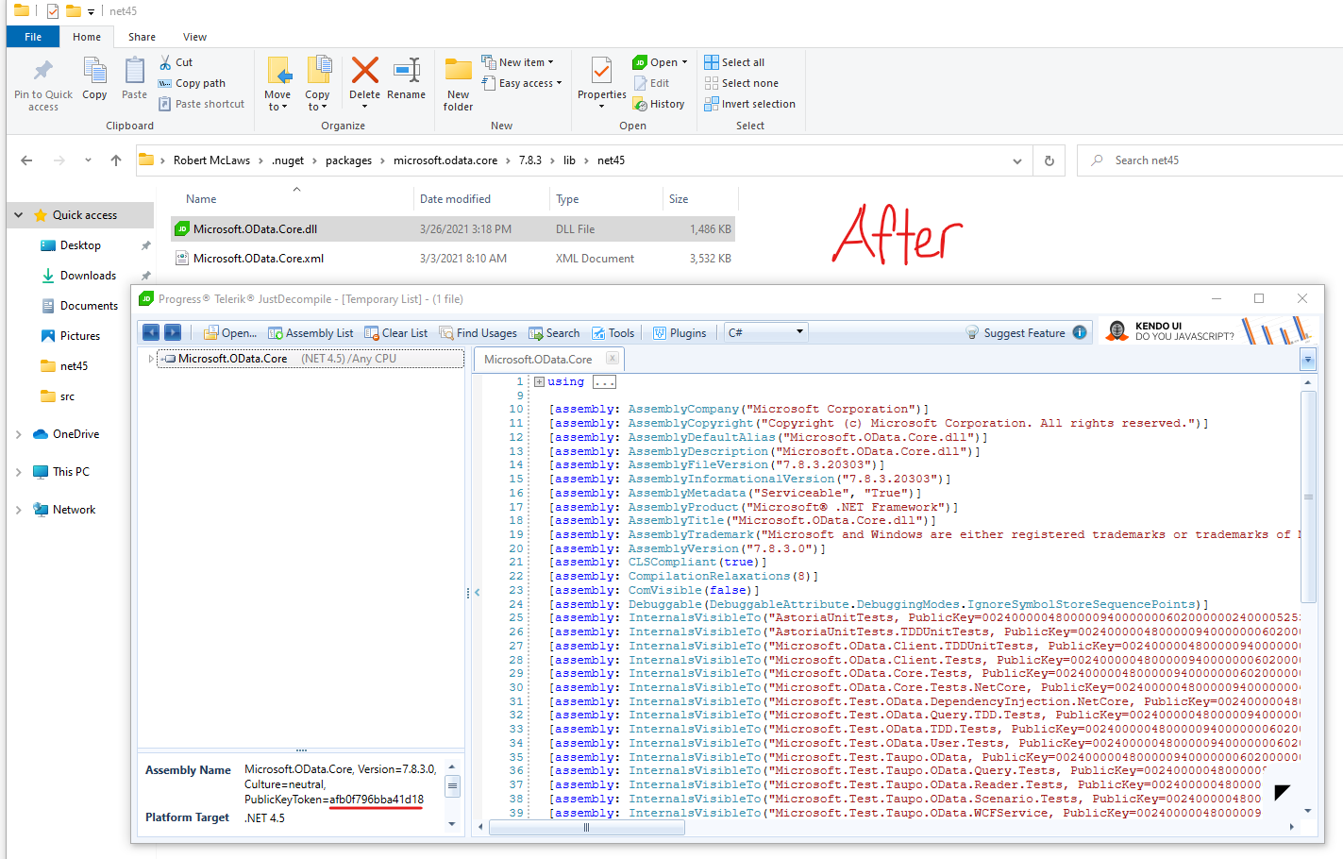Click Explorer back arrow
Image resolution: width=1343 pixels, height=859 pixels.
[x=26, y=160]
